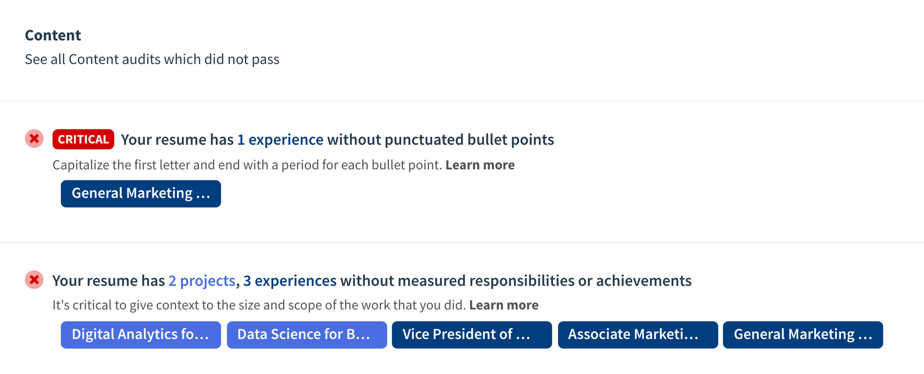The width and height of the screenshot is (924, 374).
Task: Click the CRITICAL badge on the bullet point audit
Action: pyautogui.click(x=82, y=140)
